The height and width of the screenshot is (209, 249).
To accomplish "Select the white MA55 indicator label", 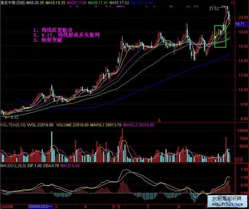I will [119, 2].
